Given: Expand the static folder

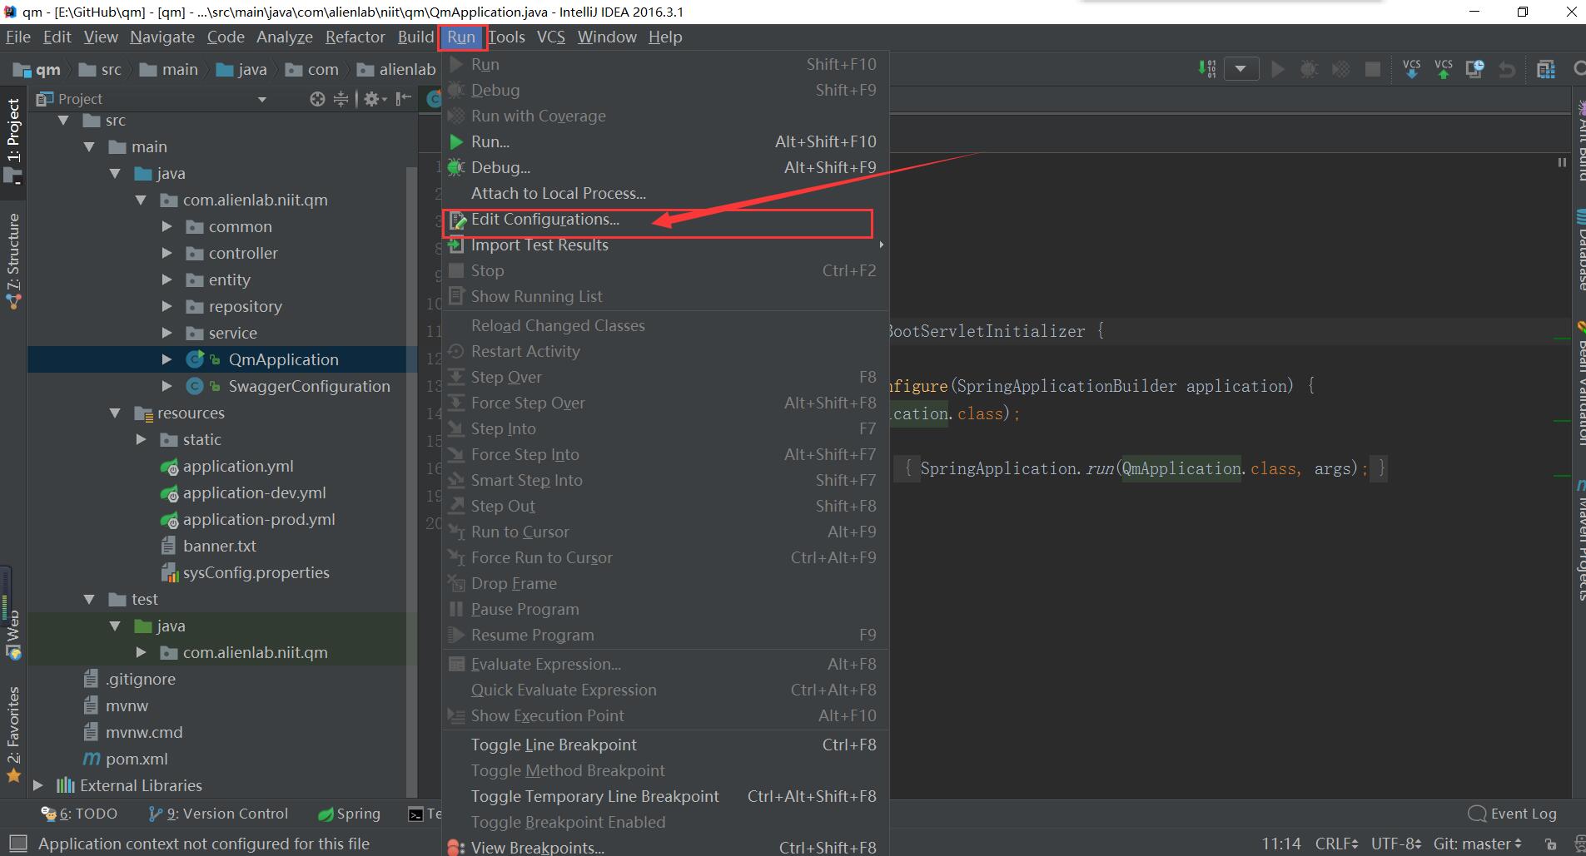Looking at the screenshot, I should (141, 440).
